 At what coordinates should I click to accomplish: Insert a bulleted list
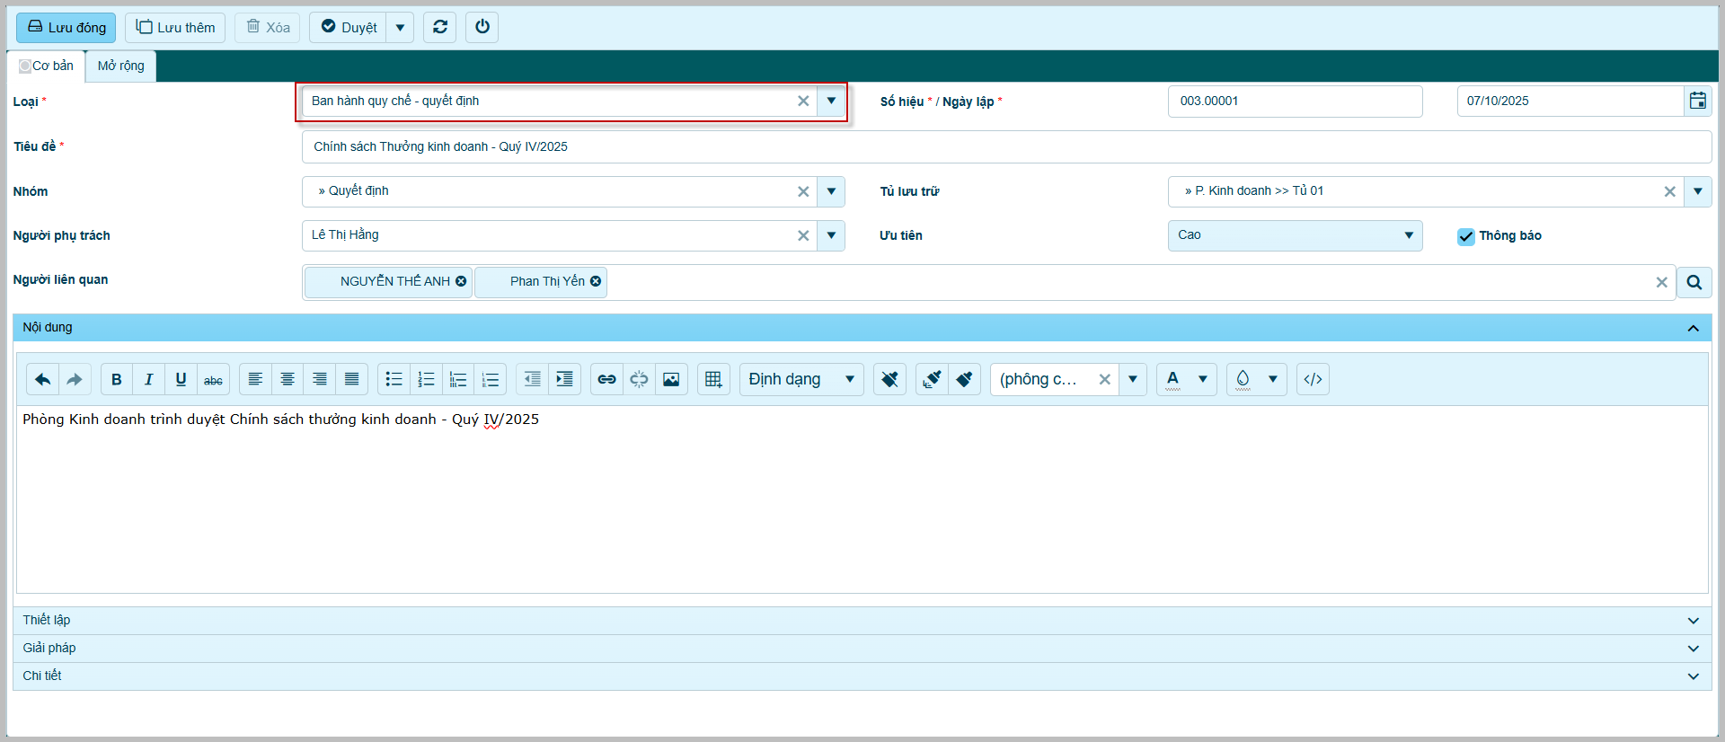pos(394,379)
